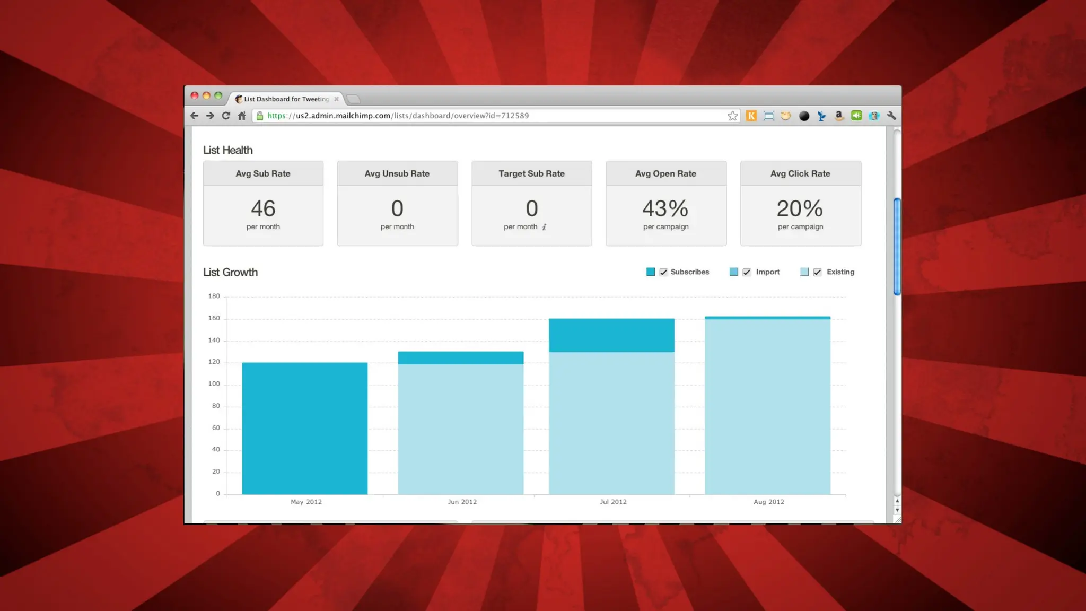Image resolution: width=1086 pixels, height=611 pixels.
Task: Click the blue plant extension icon
Action: (x=821, y=116)
